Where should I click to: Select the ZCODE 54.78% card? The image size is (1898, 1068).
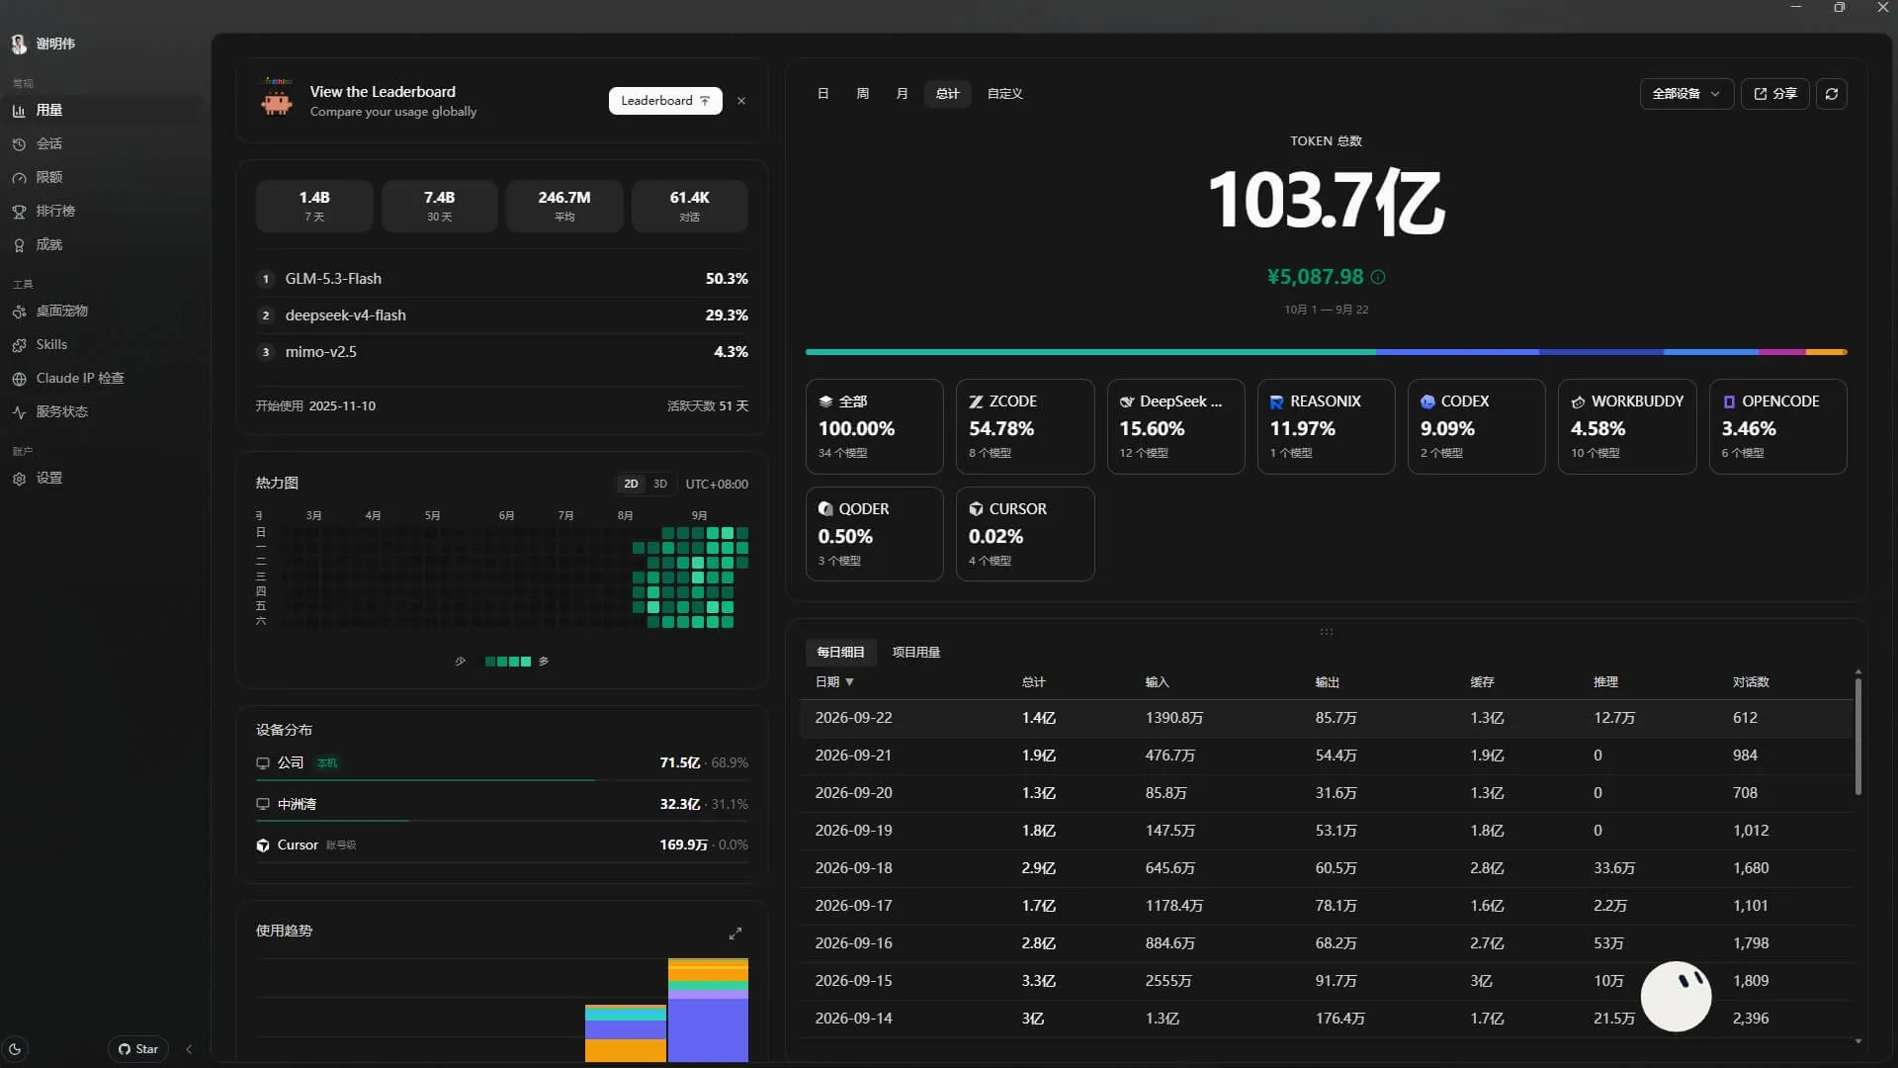click(x=1025, y=426)
